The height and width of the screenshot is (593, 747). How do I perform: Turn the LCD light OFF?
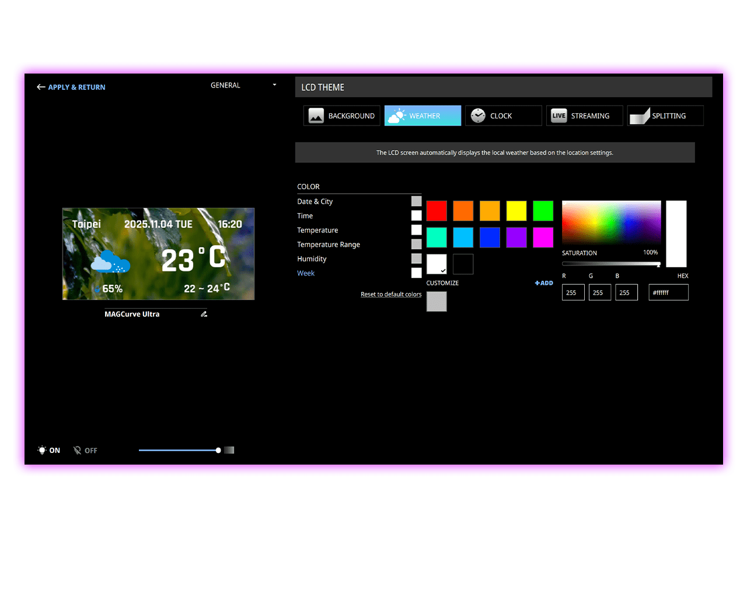click(85, 450)
